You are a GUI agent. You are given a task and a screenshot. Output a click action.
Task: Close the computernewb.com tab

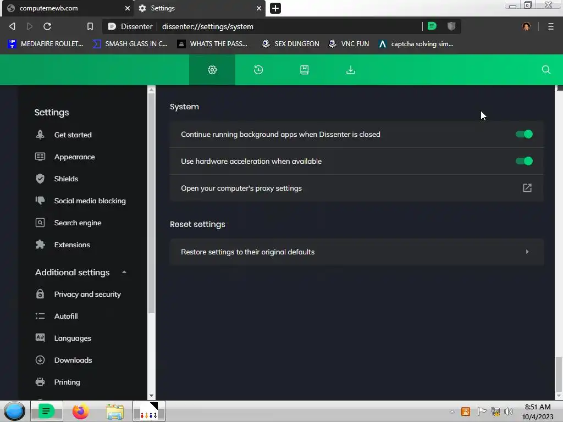click(x=128, y=8)
